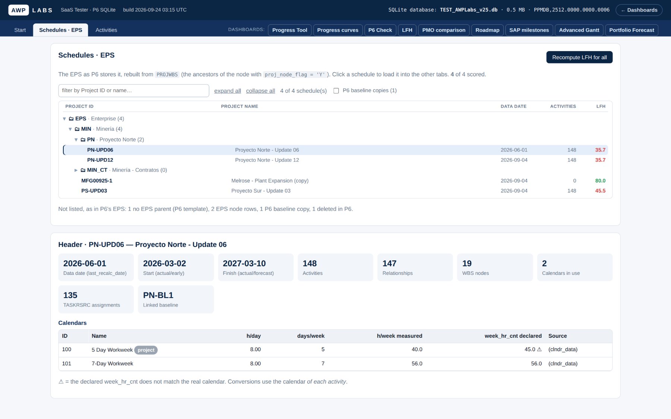Image resolution: width=671 pixels, height=419 pixels.
Task: Click the AWP logo badge
Action: pyautogui.click(x=18, y=10)
